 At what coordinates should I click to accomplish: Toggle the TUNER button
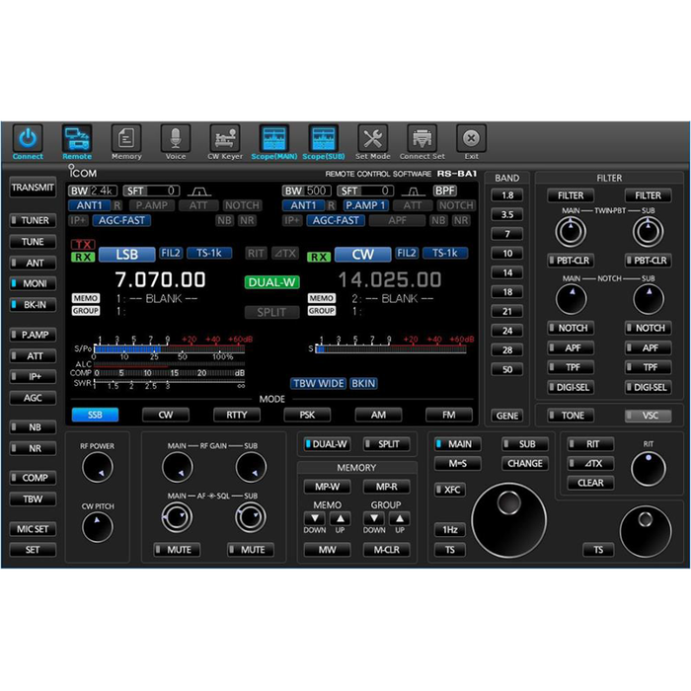[x=33, y=220]
